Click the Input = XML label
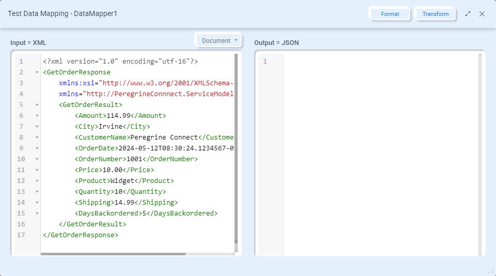Image resolution: width=496 pixels, height=276 pixels. [x=28, y=43]
